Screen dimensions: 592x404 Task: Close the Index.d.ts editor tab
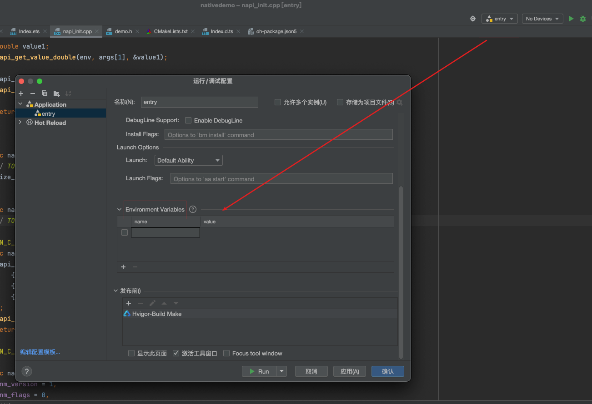click(239, 31)
